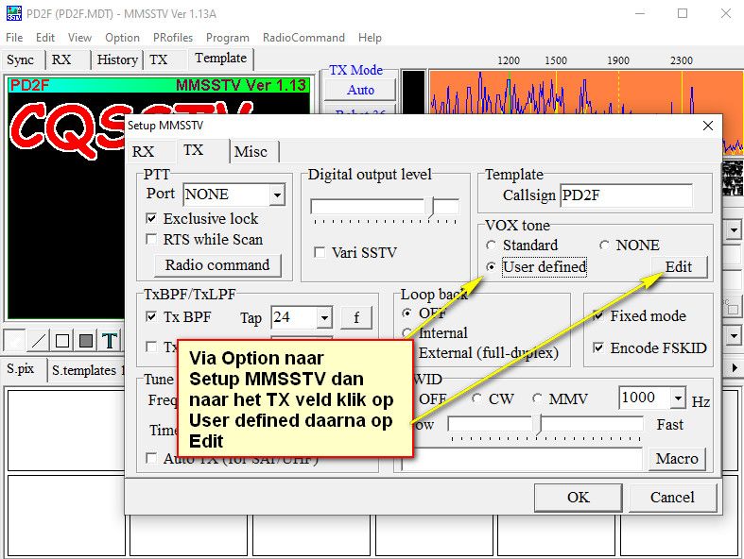This screenshot has height=559, width=744.
Task: Toggle Tx BPF checkbox
Action: 151,316
